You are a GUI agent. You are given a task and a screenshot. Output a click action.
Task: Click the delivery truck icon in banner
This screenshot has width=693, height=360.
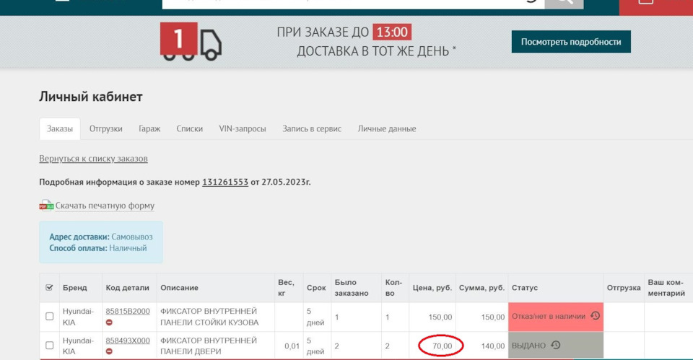pos(191,42)
